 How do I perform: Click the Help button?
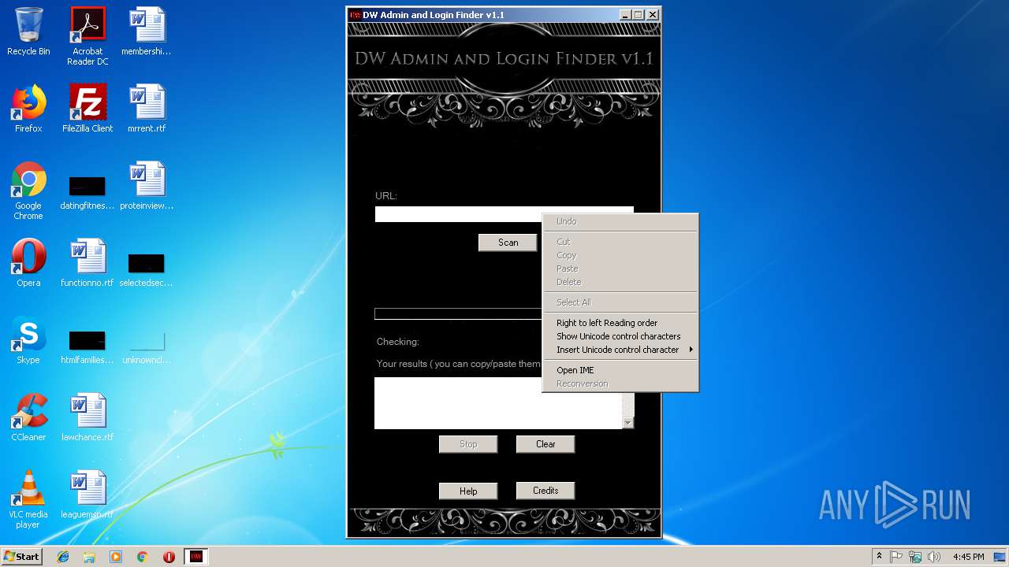pyautogui.click(x=468, y=491)
